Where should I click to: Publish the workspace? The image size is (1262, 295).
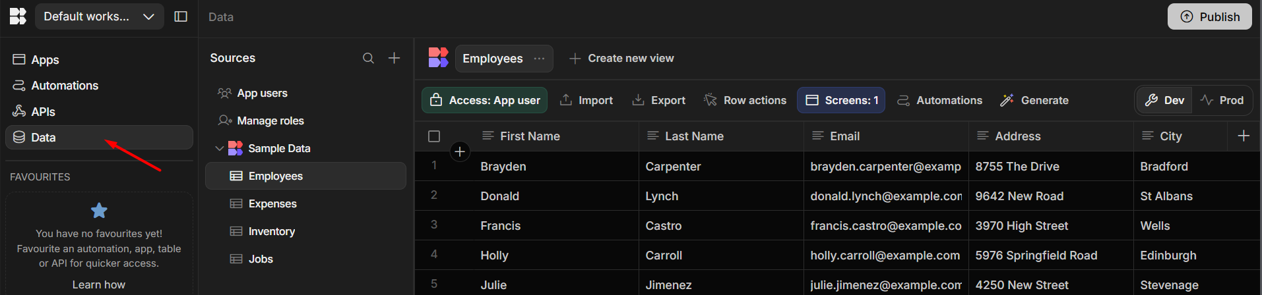(1210, 16)
